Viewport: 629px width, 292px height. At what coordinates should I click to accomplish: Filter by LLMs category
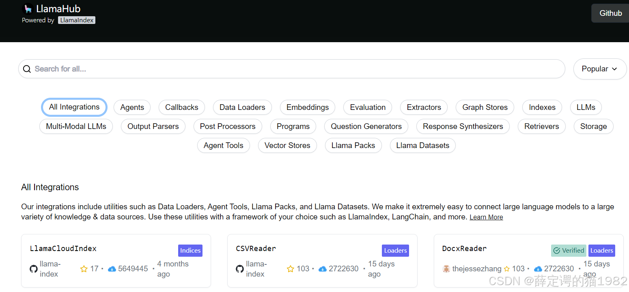tap(586, 107)
